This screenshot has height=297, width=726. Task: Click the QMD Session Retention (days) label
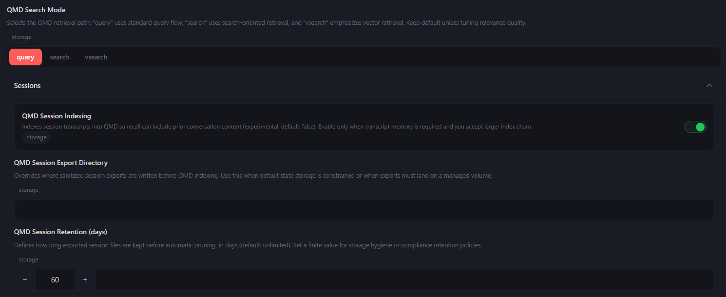coord(60,232)
